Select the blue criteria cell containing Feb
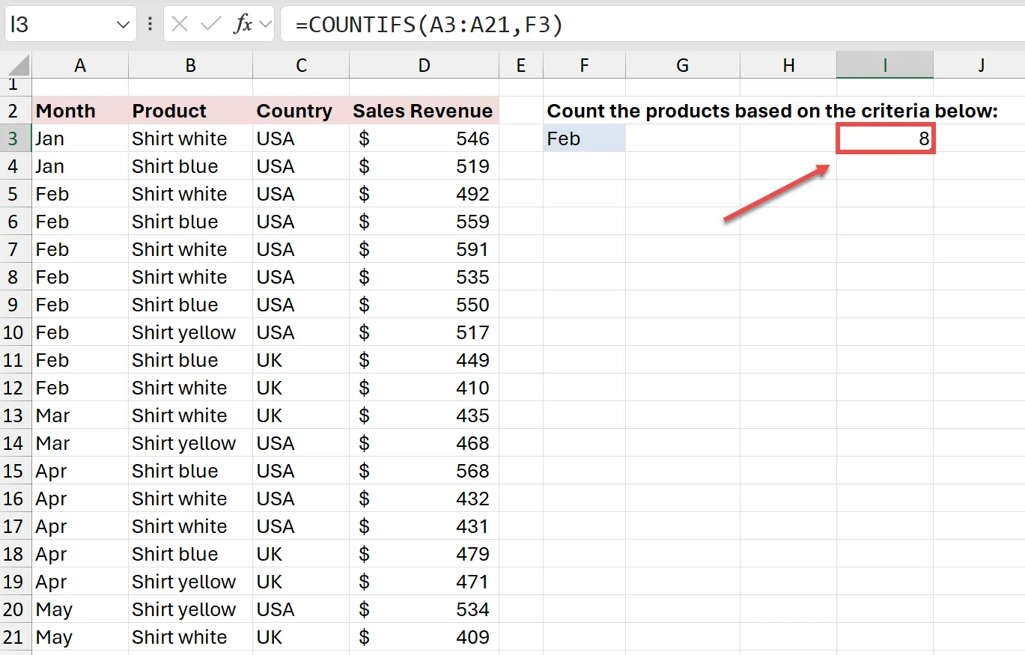Screen dimensions: 1025x655 pyautogui.click(x=584, y=138)
